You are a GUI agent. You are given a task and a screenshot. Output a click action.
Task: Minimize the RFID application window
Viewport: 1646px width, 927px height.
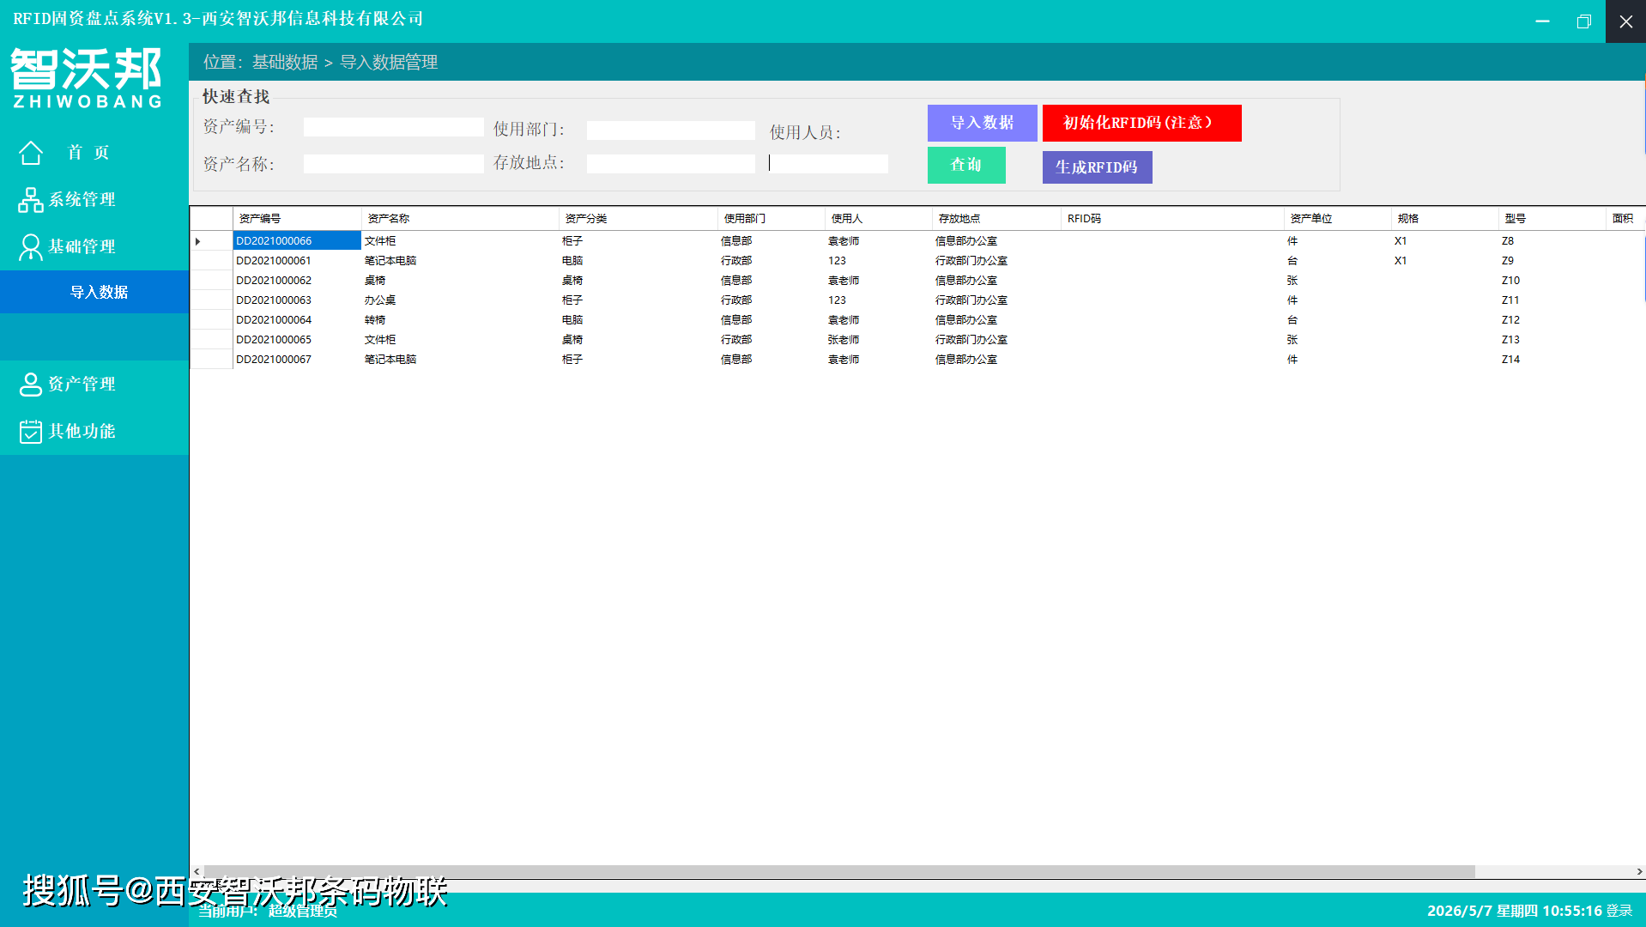click(1542, 21)
